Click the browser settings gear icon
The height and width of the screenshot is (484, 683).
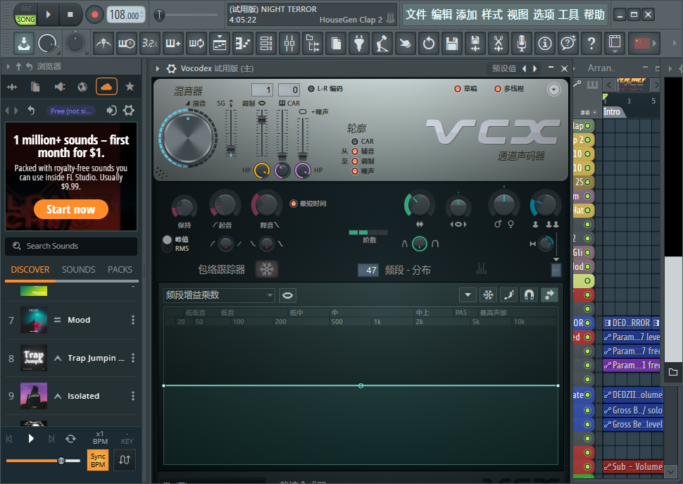[x=128, y=110]
